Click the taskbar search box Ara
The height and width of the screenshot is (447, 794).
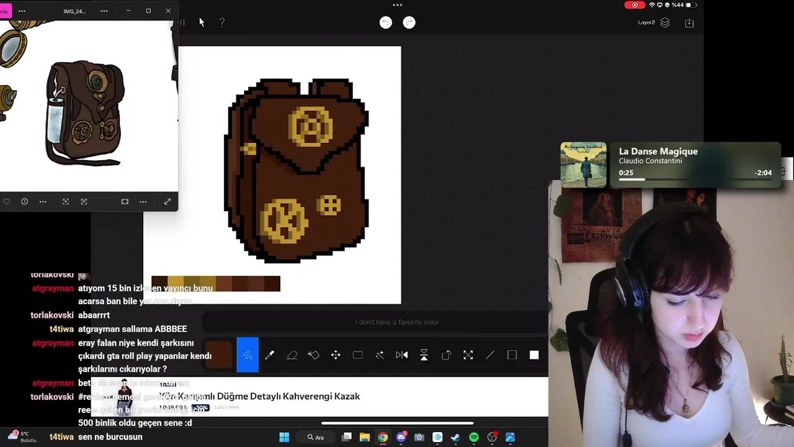click(x=315, y=437)
